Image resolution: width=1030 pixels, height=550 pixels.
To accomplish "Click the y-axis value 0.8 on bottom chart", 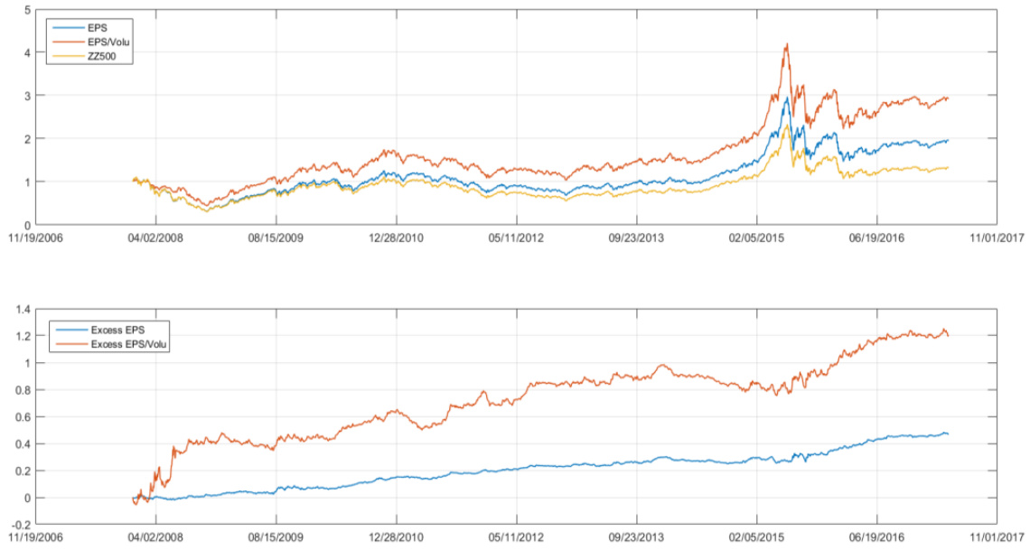I will click(22, 390).
